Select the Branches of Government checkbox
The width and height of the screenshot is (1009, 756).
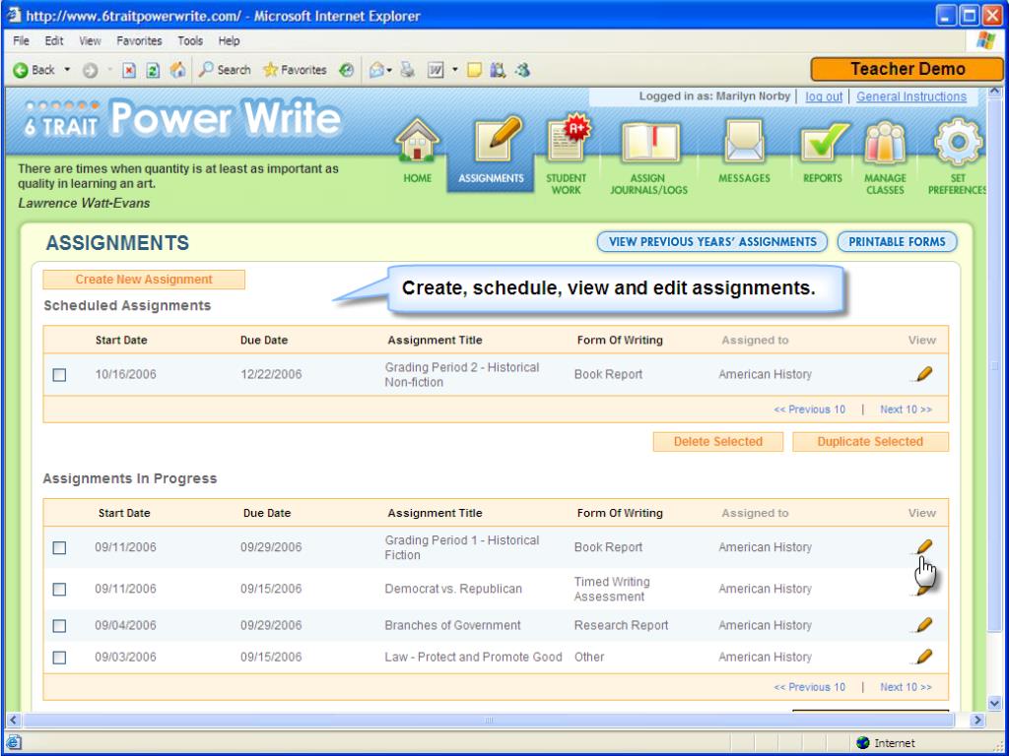pos(59,625)
